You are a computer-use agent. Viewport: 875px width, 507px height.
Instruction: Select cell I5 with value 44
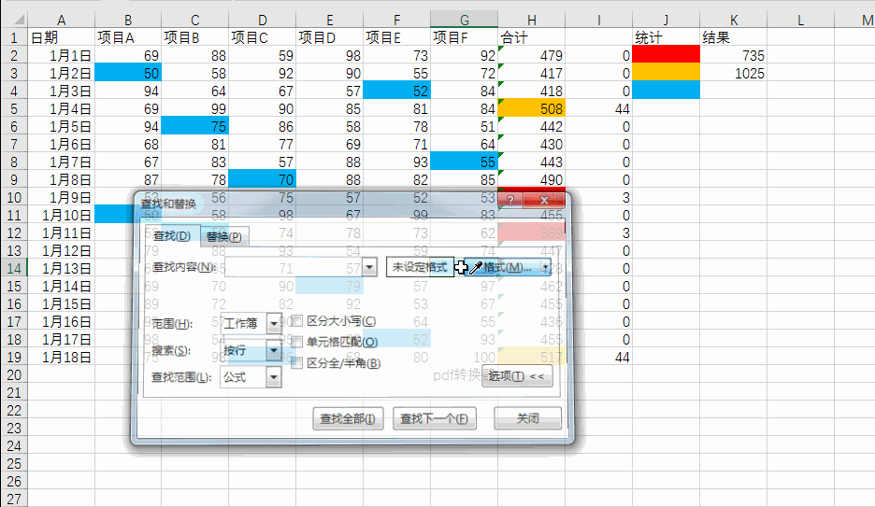tap(599, 108)
